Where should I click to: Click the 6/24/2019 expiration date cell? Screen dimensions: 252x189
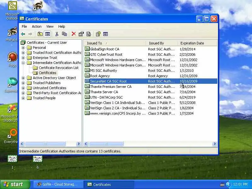coord(187,97)
